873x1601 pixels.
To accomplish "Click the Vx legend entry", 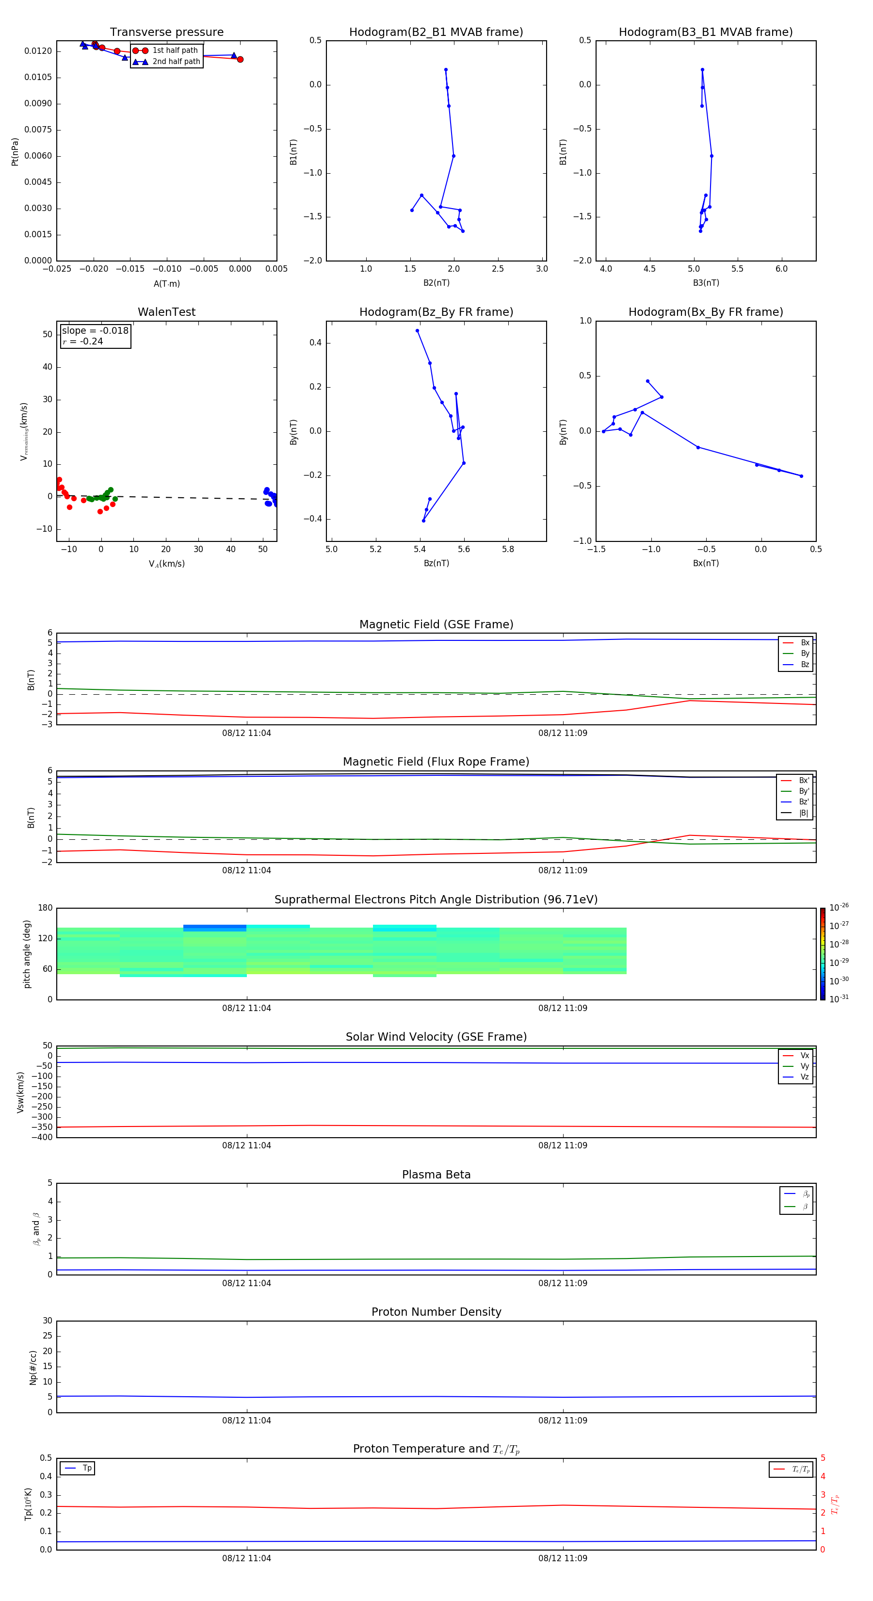I will point(796,1055).
